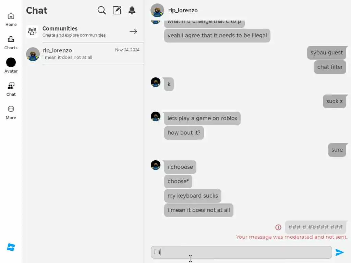
Task: Click the moderated ### # ##### ### message bubble
Action: click(x=315, y=227)
